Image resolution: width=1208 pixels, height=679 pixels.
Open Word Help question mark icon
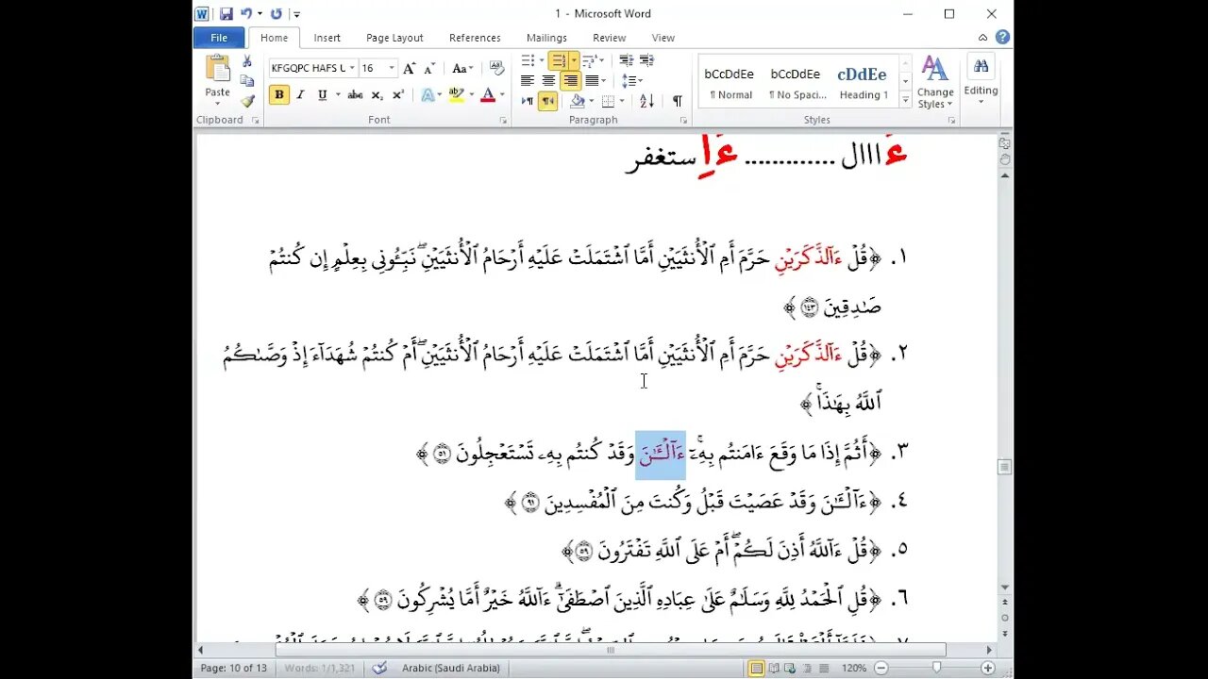1002,38
